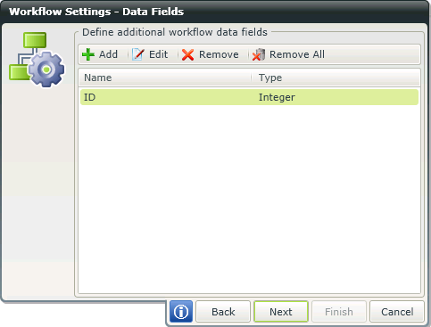Sort by the Type column header

(x=336, y=78)
